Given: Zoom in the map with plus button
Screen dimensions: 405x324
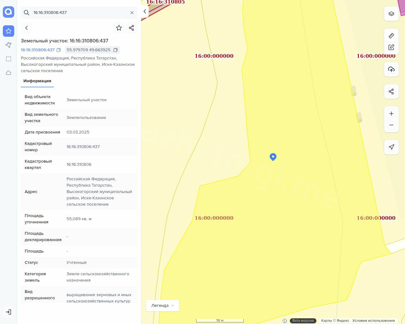Looking at the screenshot, I should [x=391, y=114].
